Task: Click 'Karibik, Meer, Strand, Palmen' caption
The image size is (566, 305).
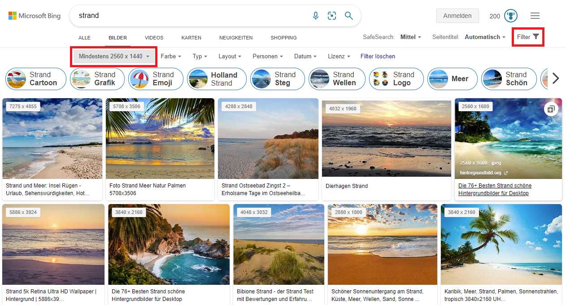Action: 501,295
